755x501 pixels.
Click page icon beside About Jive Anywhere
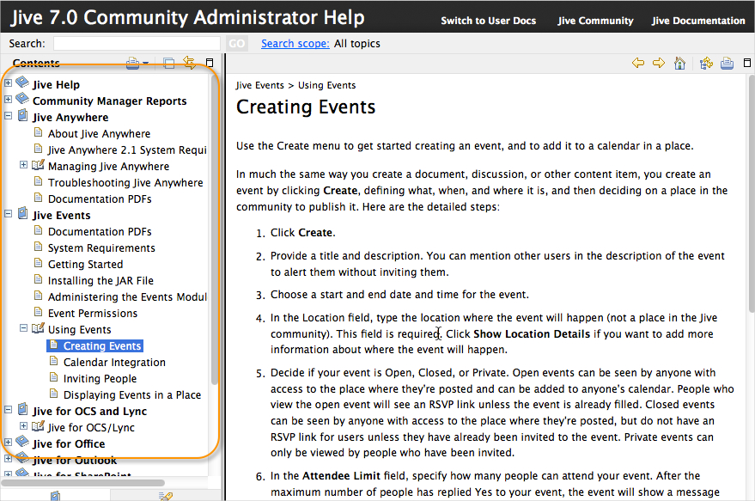click(x=38, y=132)
